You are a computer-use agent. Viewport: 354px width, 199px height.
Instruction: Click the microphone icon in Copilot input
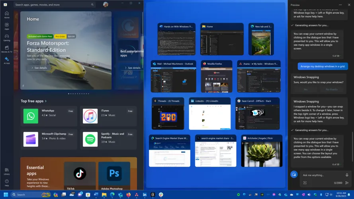[347, 175]
